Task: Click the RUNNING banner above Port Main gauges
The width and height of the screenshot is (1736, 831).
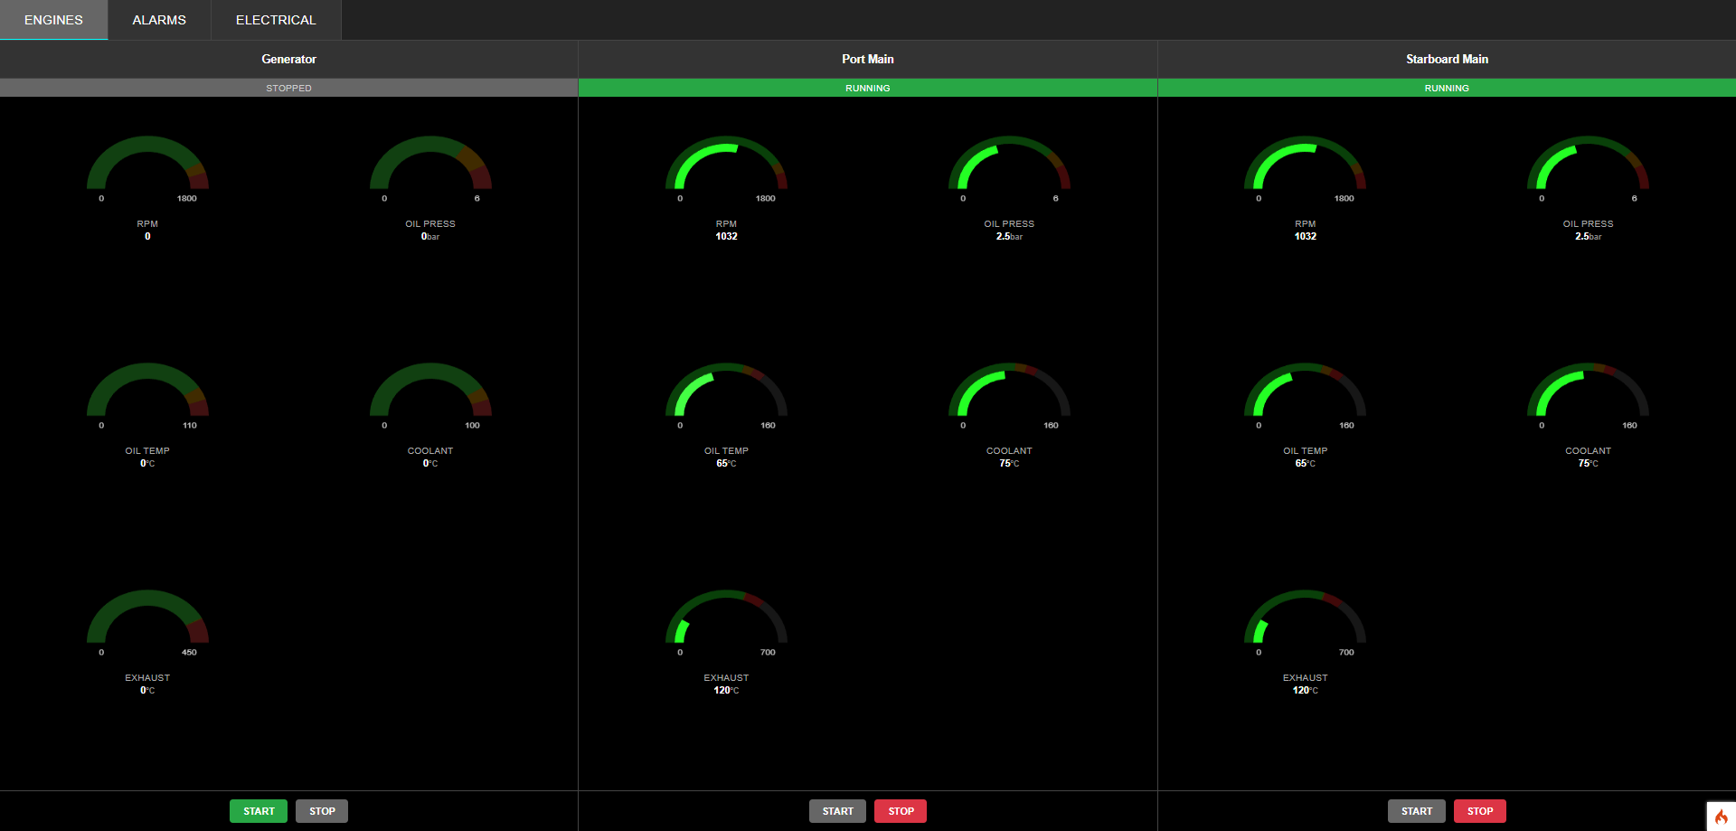Action: (x=867, y=88)
